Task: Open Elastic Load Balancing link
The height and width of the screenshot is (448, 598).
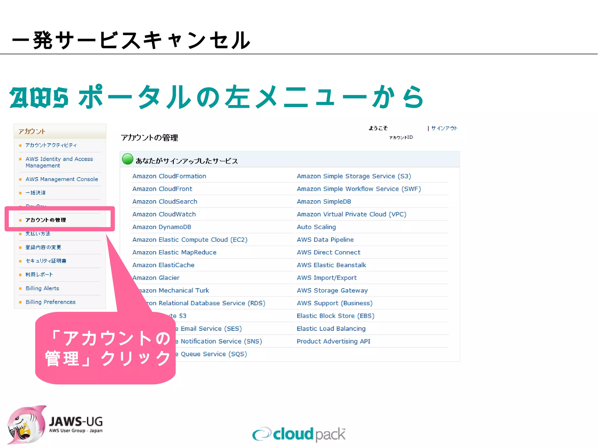Action: click(331, 329)
